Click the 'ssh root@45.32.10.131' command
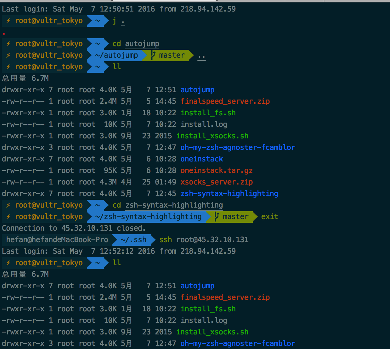The width and height of the screenshot is (390, 349). [204, 240]
